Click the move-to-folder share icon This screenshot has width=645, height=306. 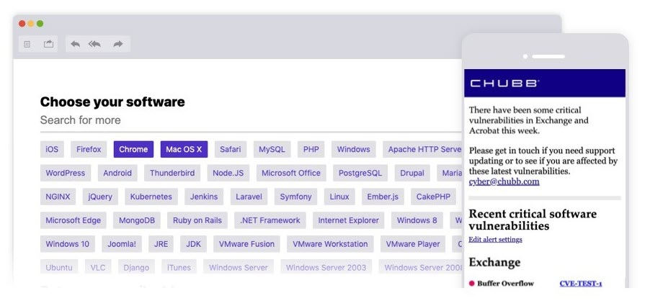click(48, 44)
